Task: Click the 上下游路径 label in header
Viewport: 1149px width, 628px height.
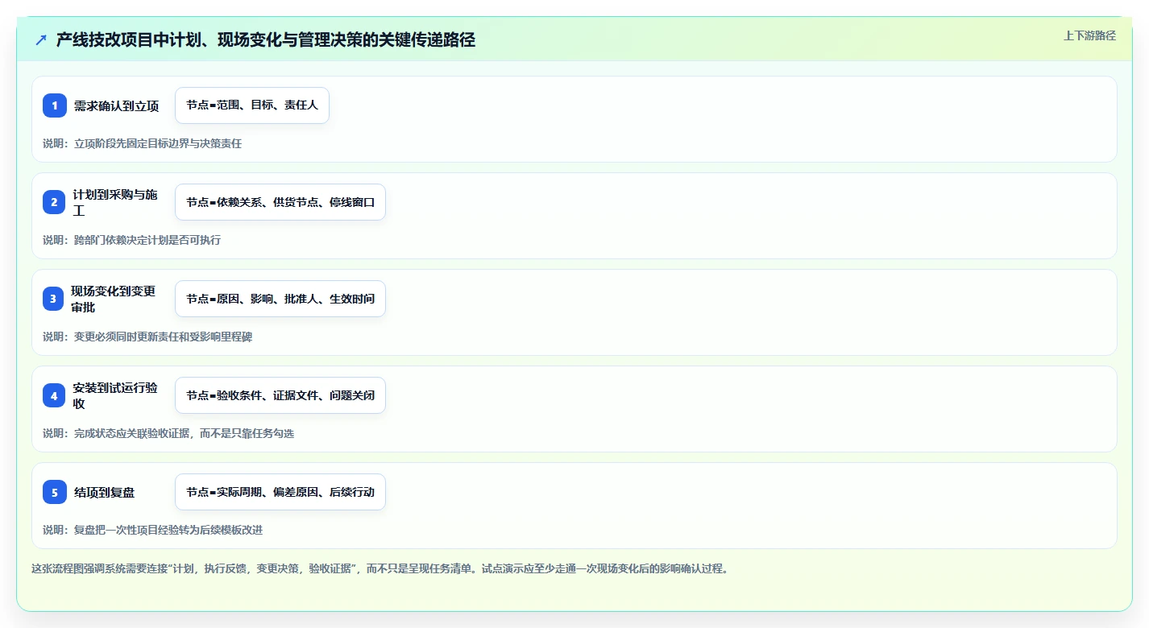Action: pyautogui.click(x=1089, y=35)
